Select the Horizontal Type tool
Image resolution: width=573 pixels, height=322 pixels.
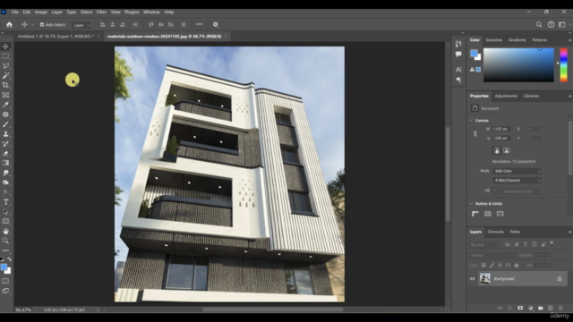point(5,202)
